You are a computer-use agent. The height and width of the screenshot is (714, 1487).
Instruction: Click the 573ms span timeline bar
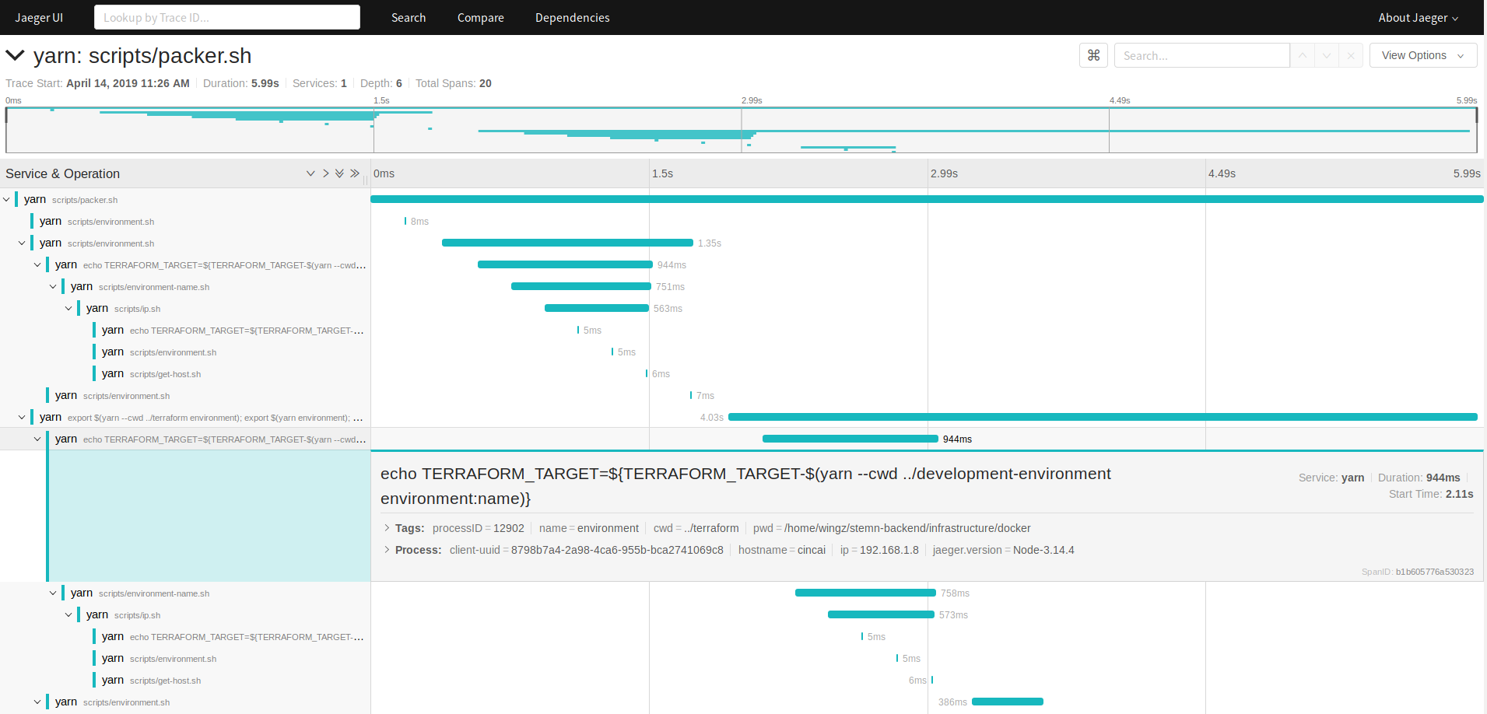[x=881, y=615]
